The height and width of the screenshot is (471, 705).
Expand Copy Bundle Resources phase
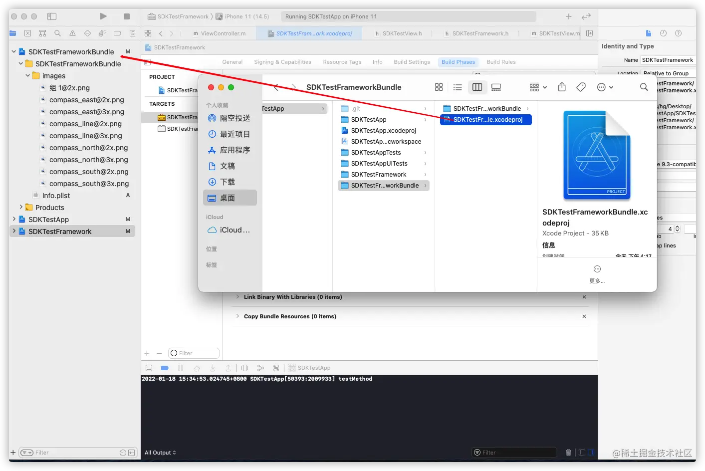point(237,316)
